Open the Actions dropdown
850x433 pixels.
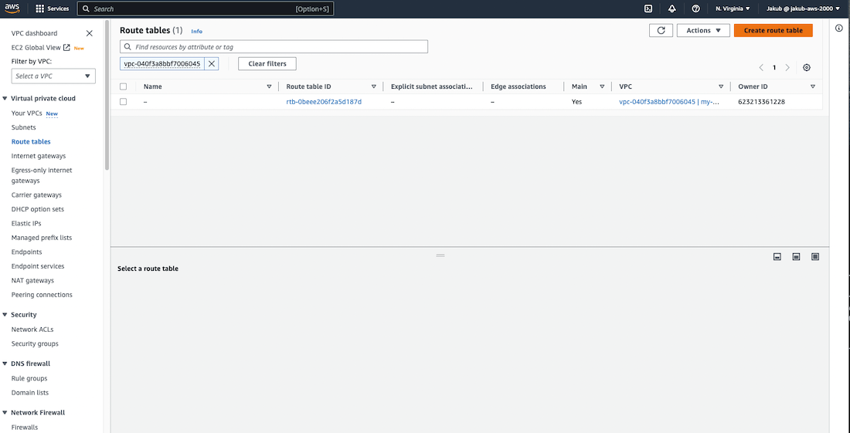click(703, 31)
